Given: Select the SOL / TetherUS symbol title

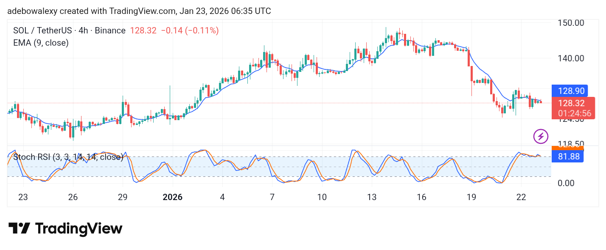Looking at the screenshot, I should tap(69, 30).
